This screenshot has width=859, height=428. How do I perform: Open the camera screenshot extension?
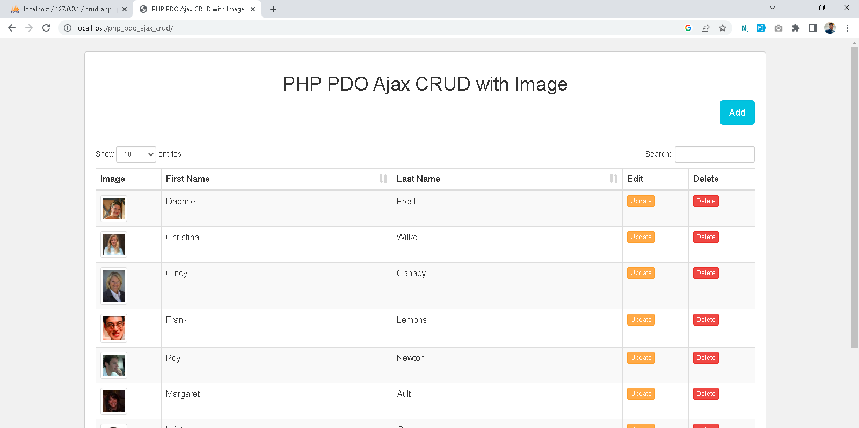(x=778, y=28)
